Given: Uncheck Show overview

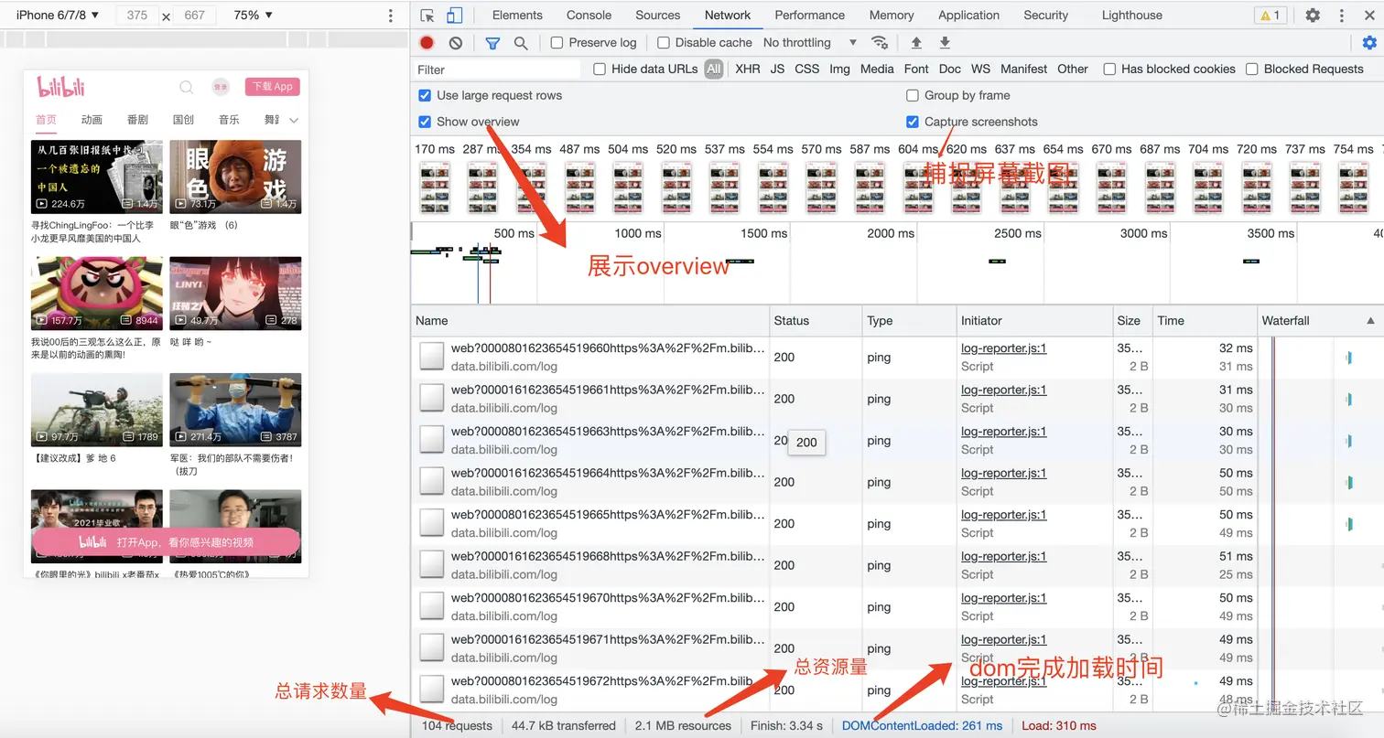Looking at the screenshot, I should [425, 122].
